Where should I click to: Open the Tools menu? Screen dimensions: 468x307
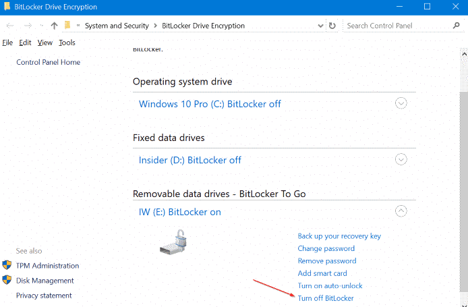coord(67,43)
